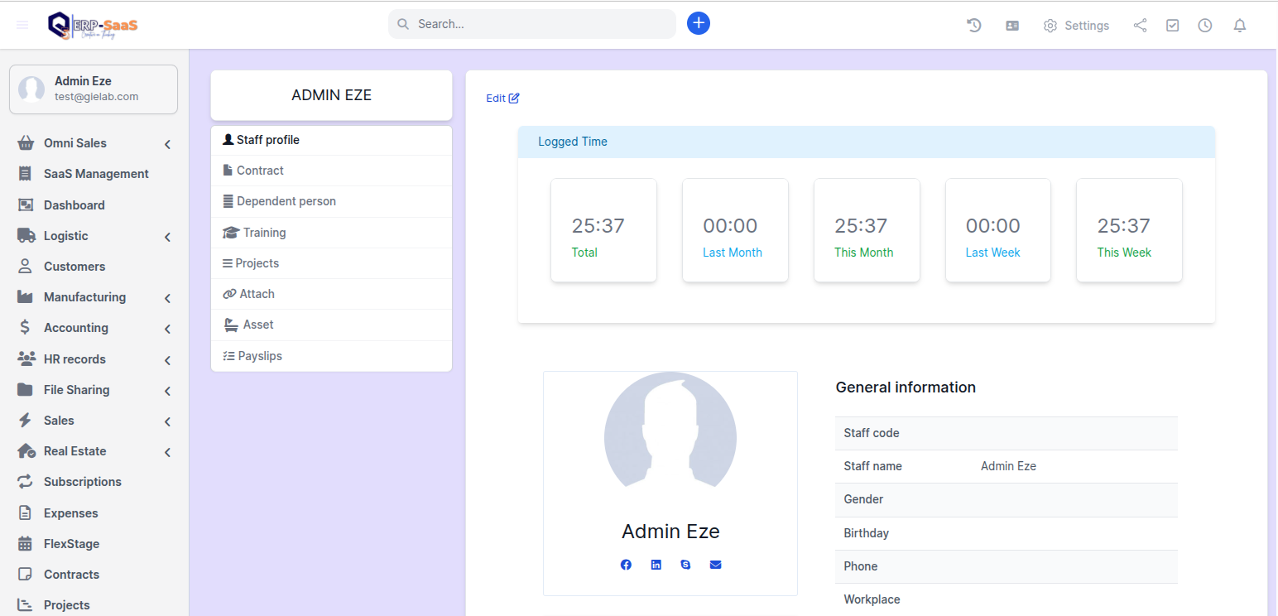This screenshot has height=616, width=1278.
Task: Click the blue plus quick-create button
Action: pos(699,23)
